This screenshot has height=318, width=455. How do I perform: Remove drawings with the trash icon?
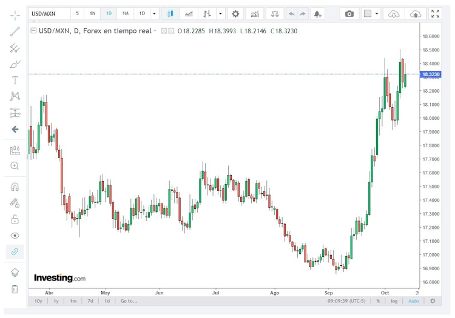15,289
